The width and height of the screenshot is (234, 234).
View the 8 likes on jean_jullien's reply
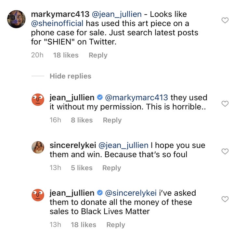(82, 120)
